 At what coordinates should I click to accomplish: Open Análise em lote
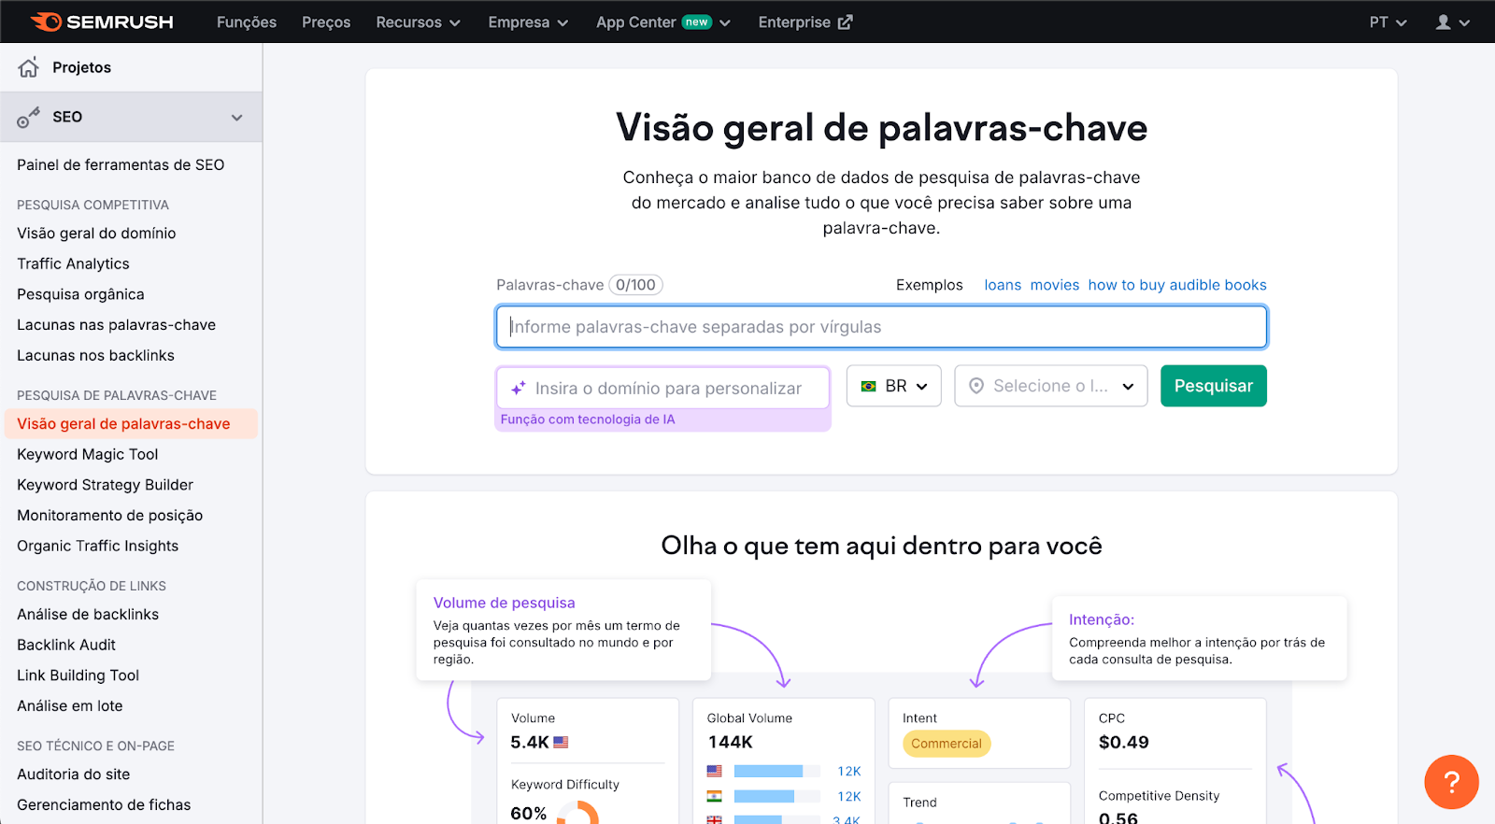point(70,706)
